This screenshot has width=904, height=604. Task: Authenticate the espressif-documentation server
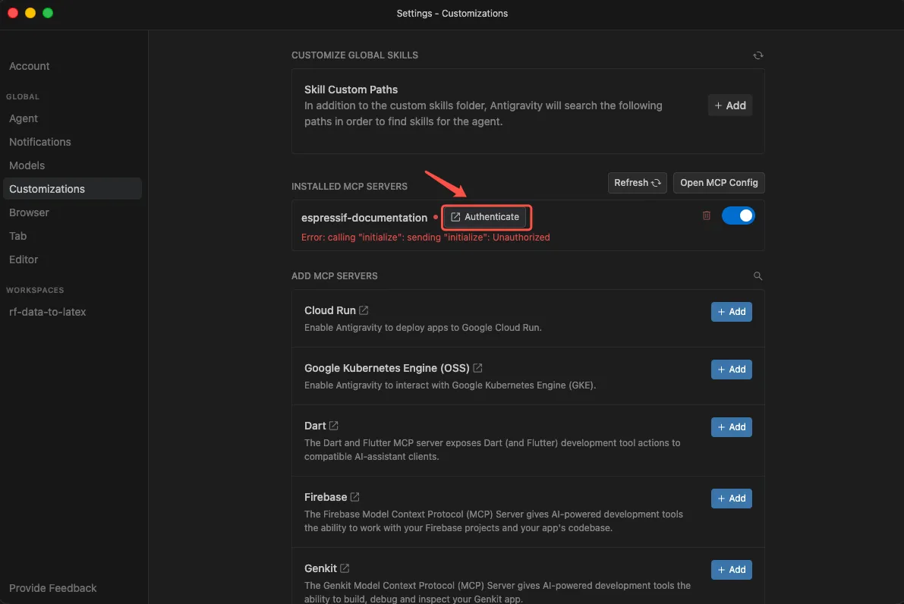pyautogui.click(x=486, y=217)
